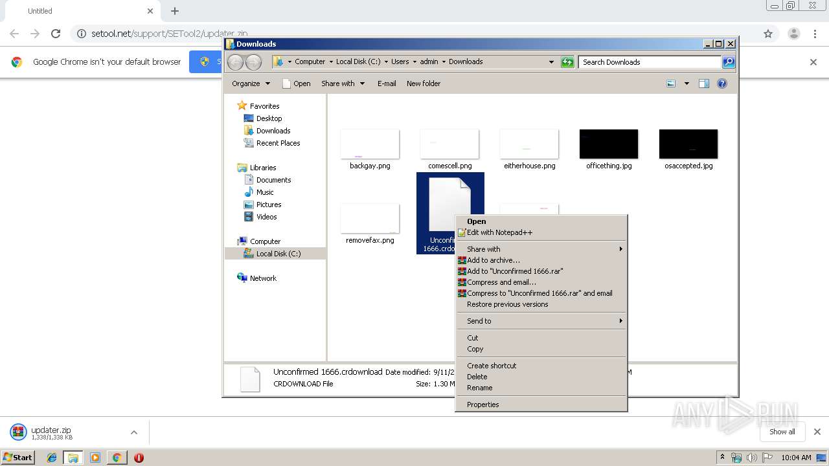The height and width of the screenshot is (466, 829).
Task: Toggle the preview pane icon
Action: click(704, 83)
